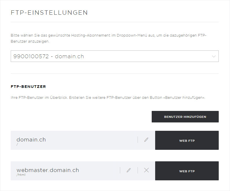The image size is (230, 191).
Task: Launch Web FTP for domain.ch user
Action: click(187, 140)
